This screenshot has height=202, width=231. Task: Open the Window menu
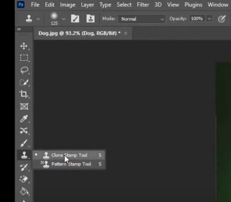(218, 5)
